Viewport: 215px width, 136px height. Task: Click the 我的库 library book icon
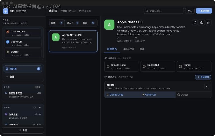click(x=7, y=69)
